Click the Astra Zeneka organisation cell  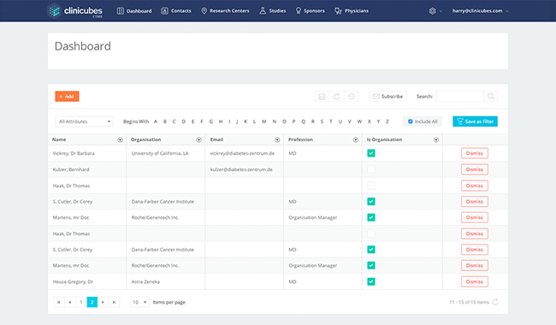click(145, 281)
